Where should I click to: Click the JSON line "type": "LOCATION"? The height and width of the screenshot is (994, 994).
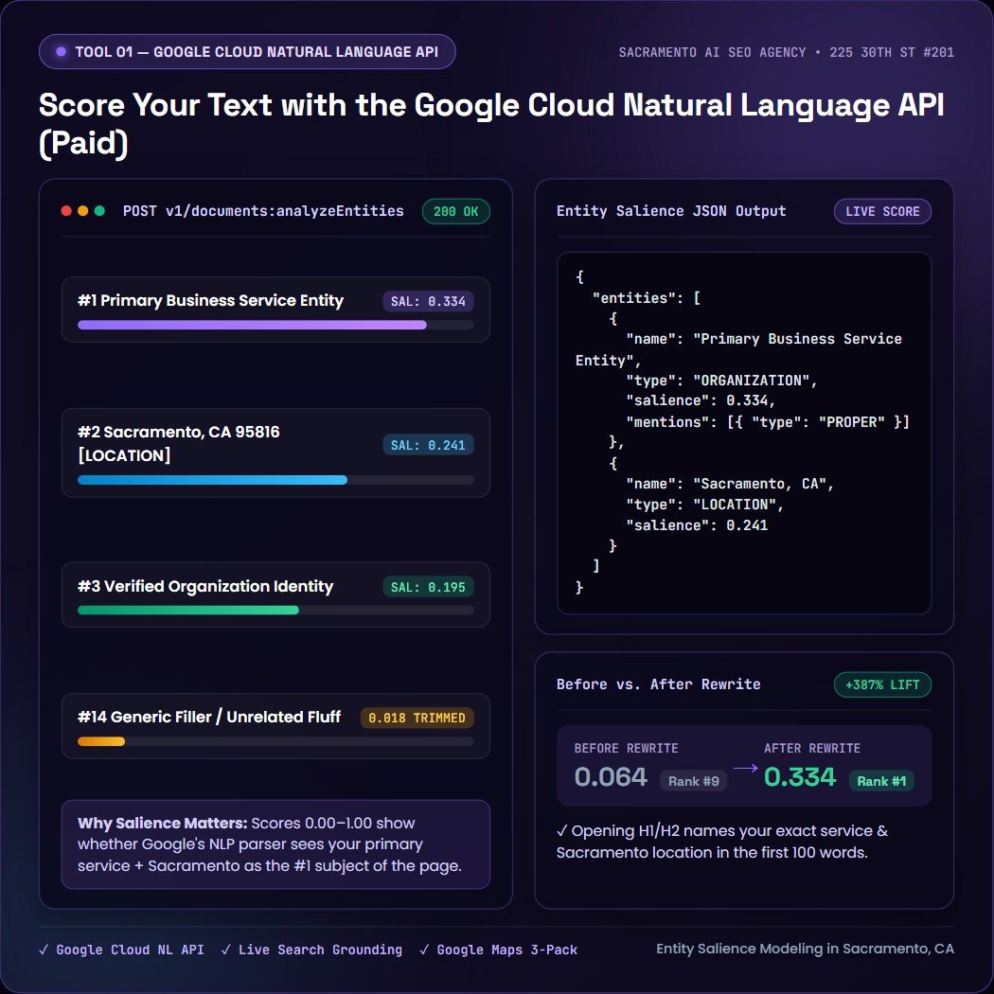click(x=705, y=505)
